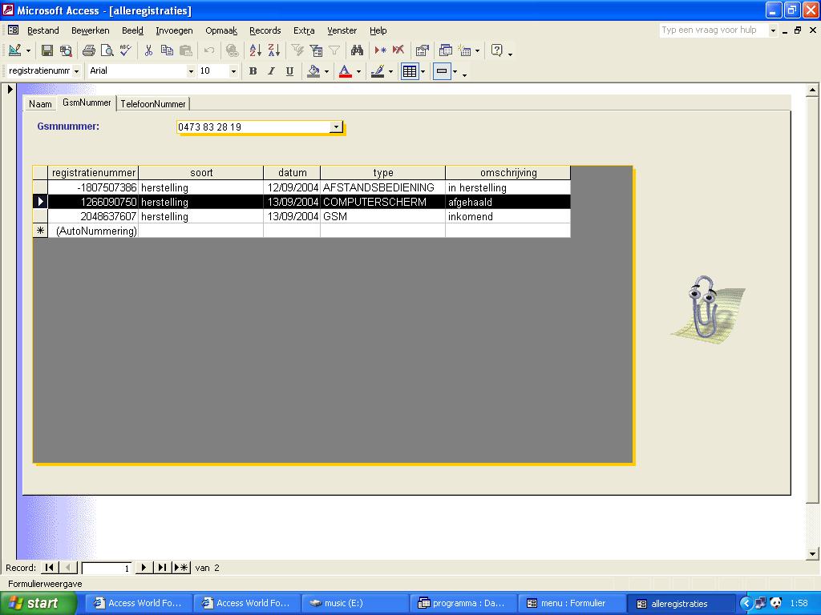
Task: Sort records ascending A to Z
Action: 255,50
